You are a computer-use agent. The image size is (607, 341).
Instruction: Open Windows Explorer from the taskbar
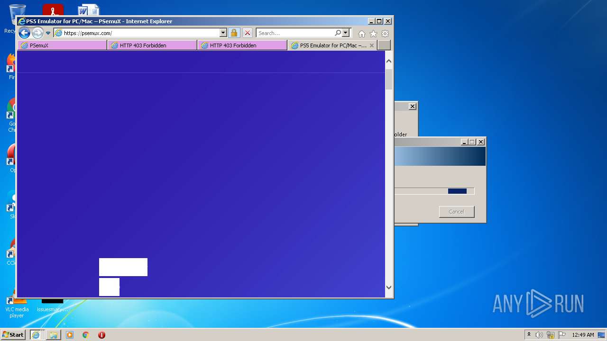coord(53,335)
